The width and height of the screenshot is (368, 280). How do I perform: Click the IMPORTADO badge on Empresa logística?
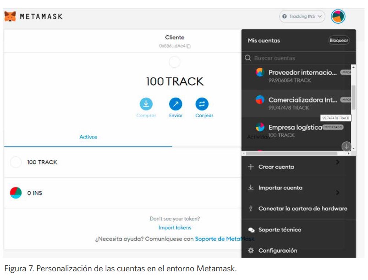click(x=333, y=127)
